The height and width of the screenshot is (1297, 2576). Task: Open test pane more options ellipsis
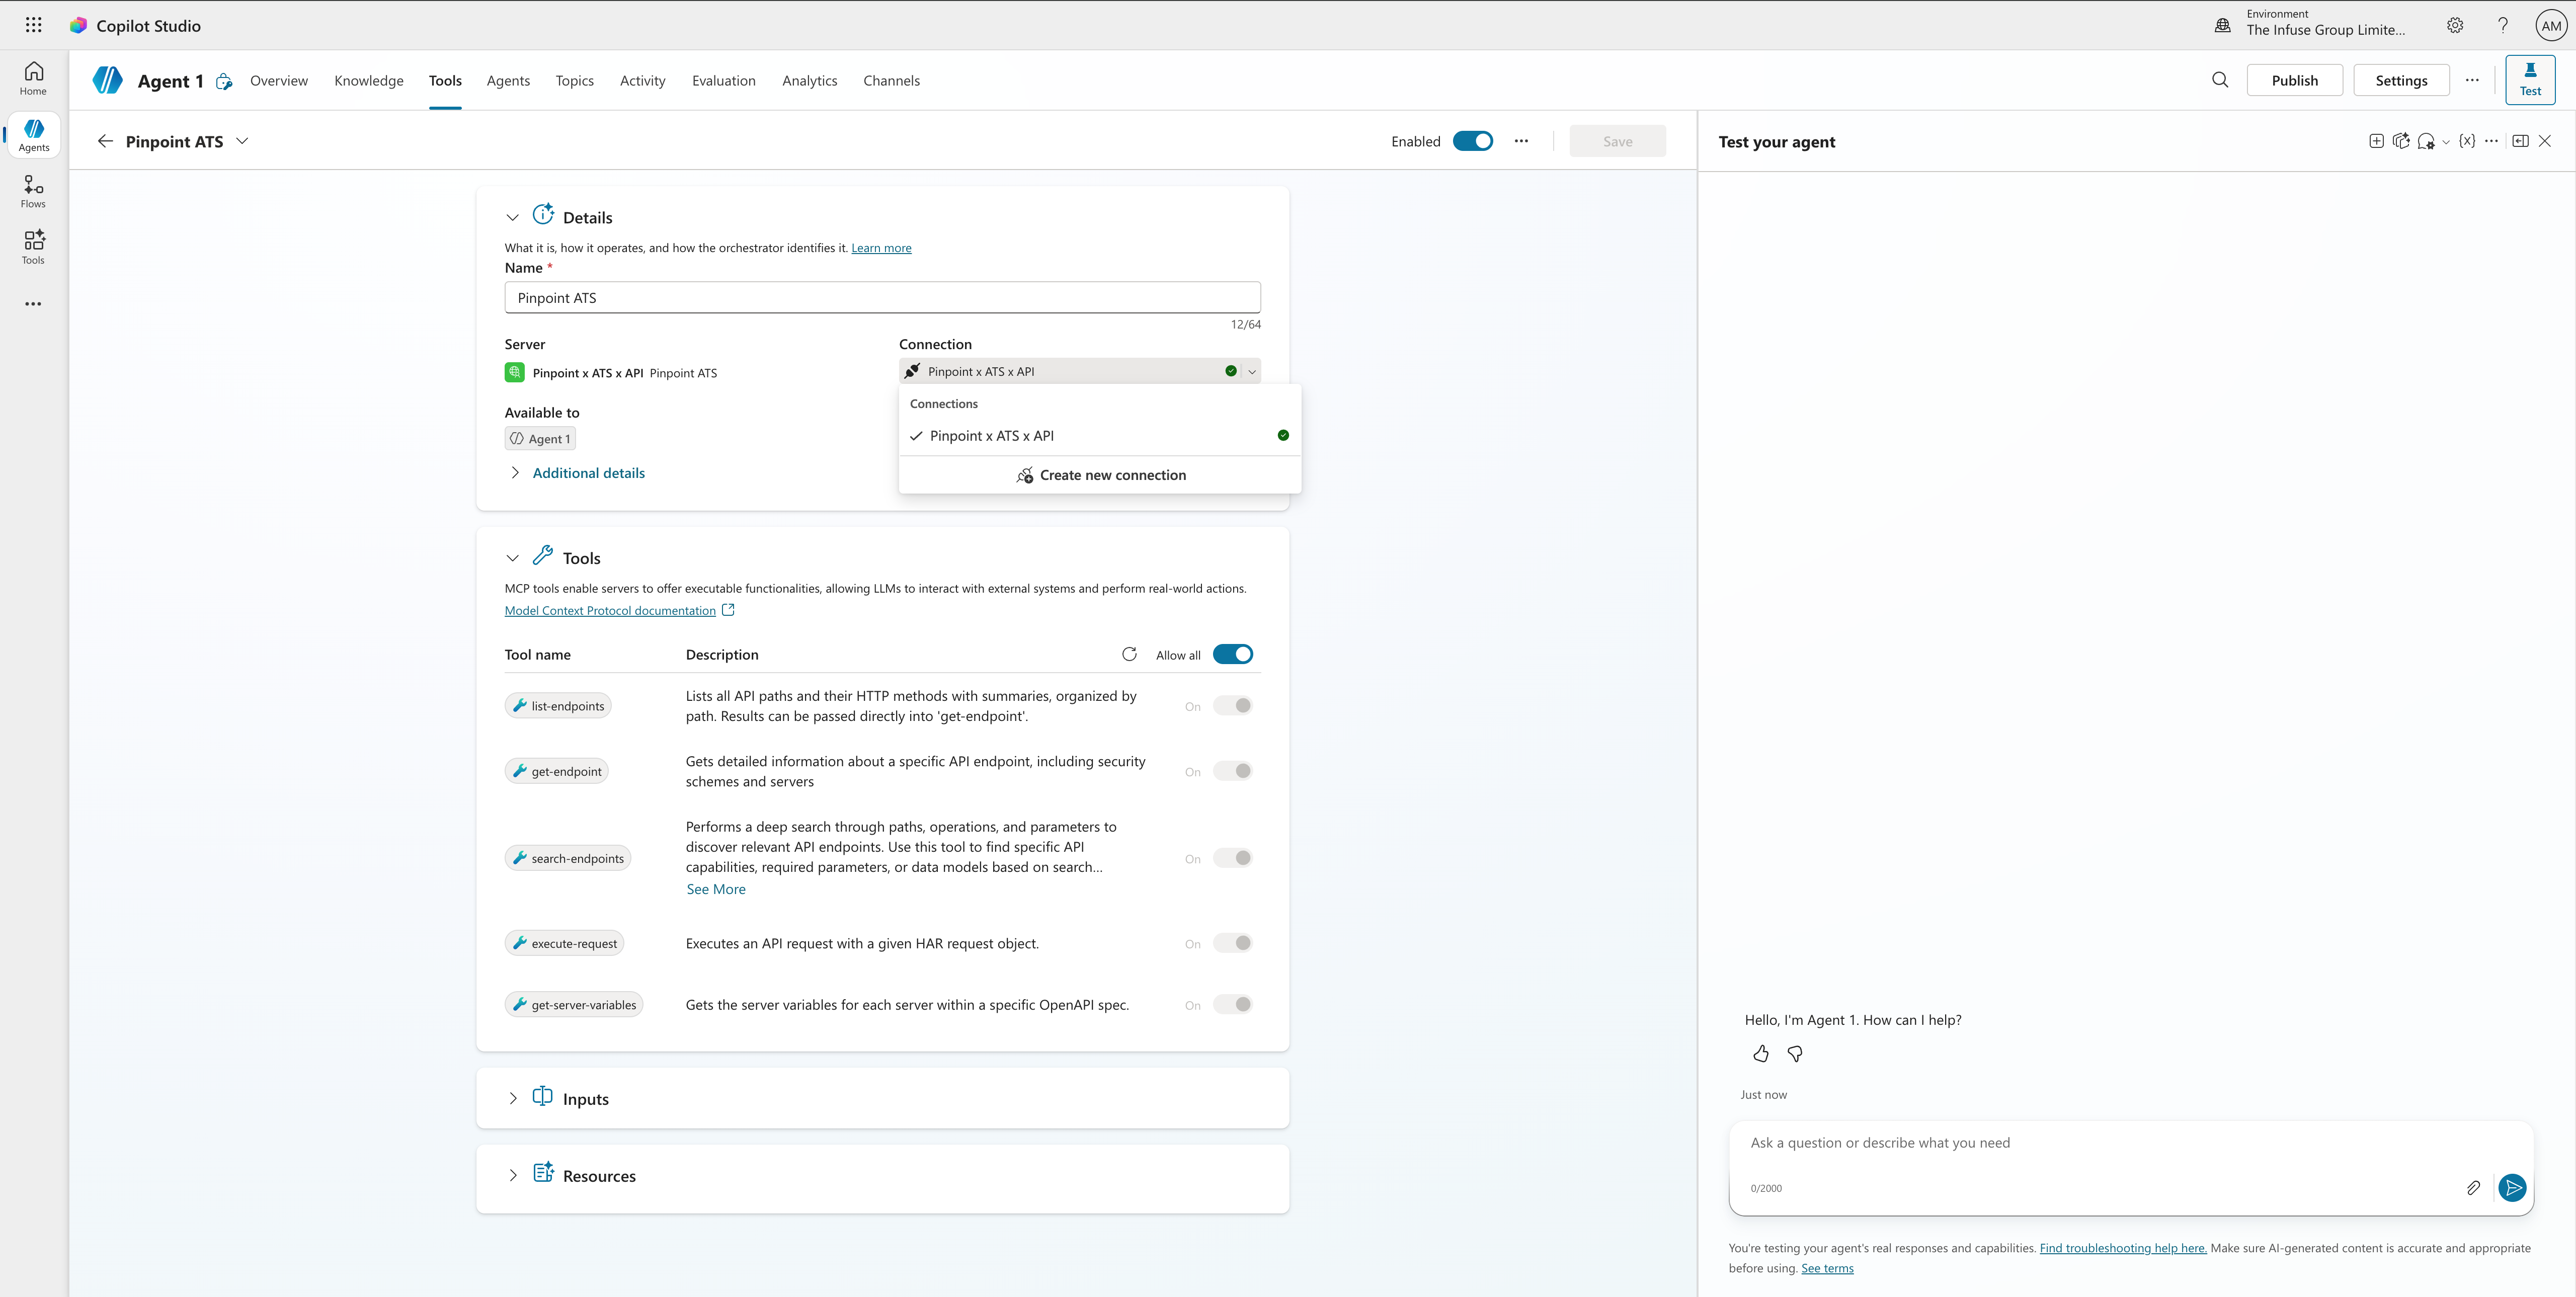pos(2491,141)
